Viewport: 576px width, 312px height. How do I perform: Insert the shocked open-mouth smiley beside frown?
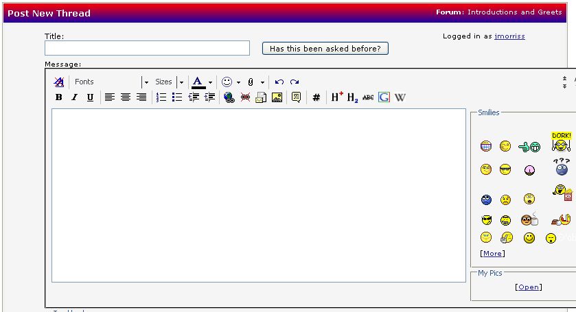[x=529, y=199]
